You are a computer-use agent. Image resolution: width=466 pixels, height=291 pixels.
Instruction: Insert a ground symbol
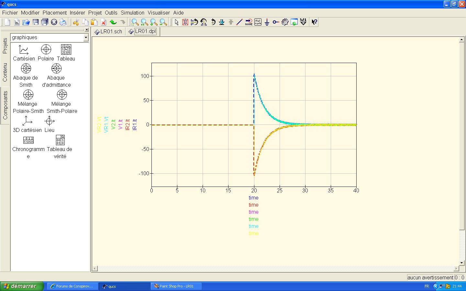pyautogui.click(x=267, y=22)
